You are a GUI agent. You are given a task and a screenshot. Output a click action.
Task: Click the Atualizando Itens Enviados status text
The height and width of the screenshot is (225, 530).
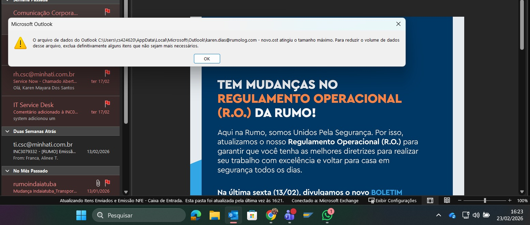click(121, 201)
